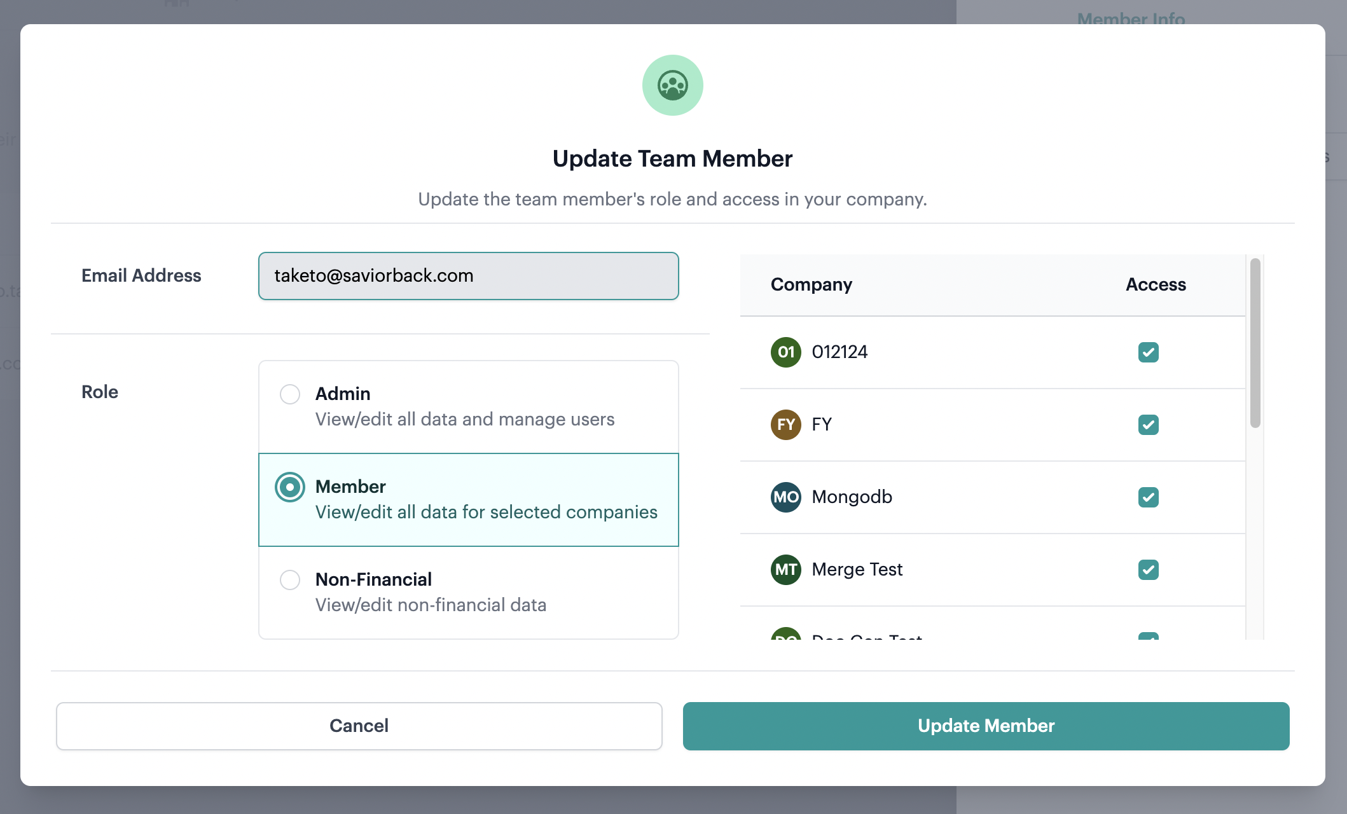Screen dimensions: 1347x814
Task: Click the Cancel button
Action: (359, 726)
